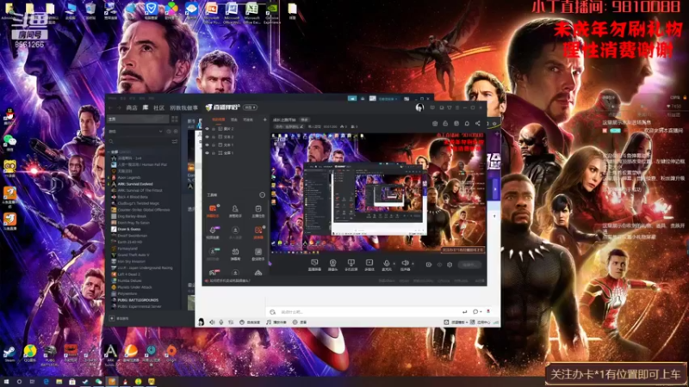Open the Steam Library tab

point(146,107)
